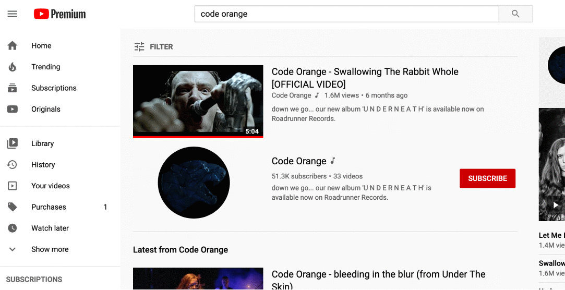The width and height of the screenshot is (565, 290).
Task: Click search field containing 'code orange'
Action: [x=346, y=14]
